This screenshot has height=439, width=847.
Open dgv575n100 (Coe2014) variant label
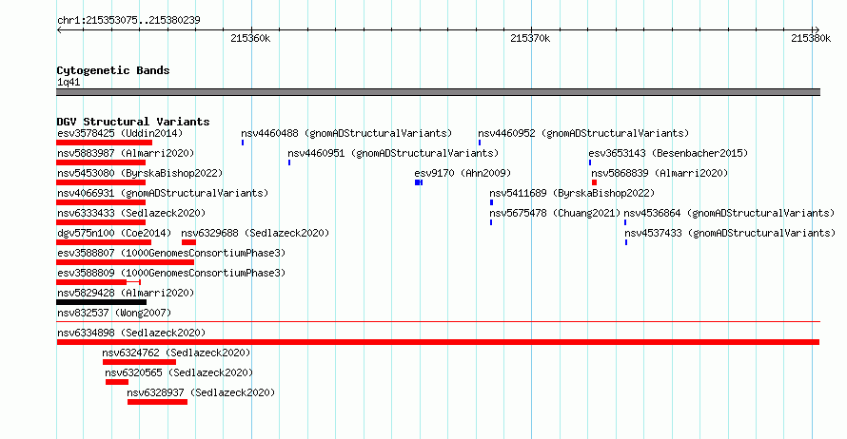click(x=114, y=233)
